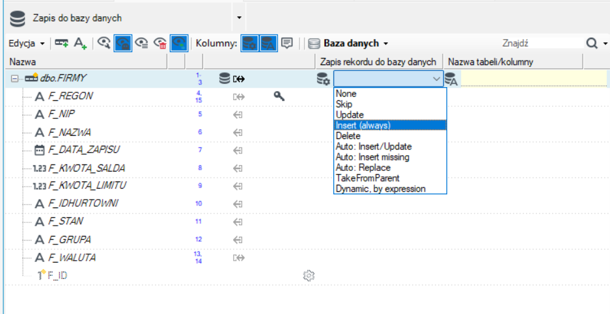The image size is (610, 314).
Task: Click bidirectional arrow icon in F_WALUTA row
Action: click(x=238, y=257)
